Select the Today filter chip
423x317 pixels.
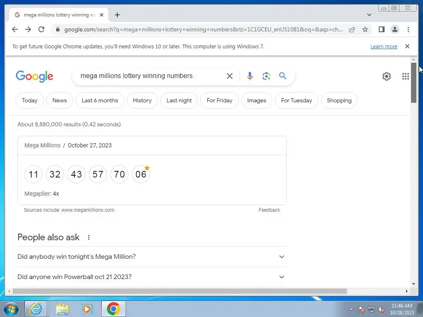click(30, 100)
